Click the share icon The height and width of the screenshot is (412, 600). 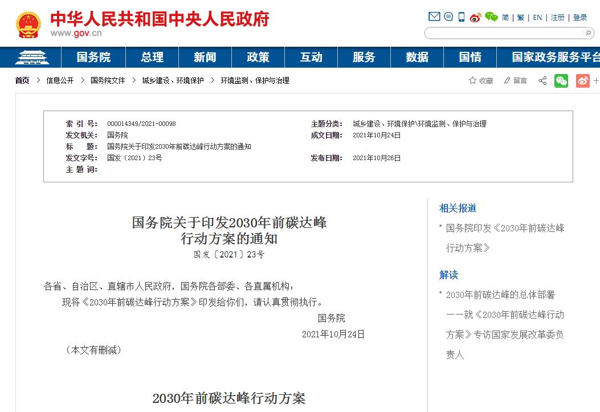click(542, 81)
